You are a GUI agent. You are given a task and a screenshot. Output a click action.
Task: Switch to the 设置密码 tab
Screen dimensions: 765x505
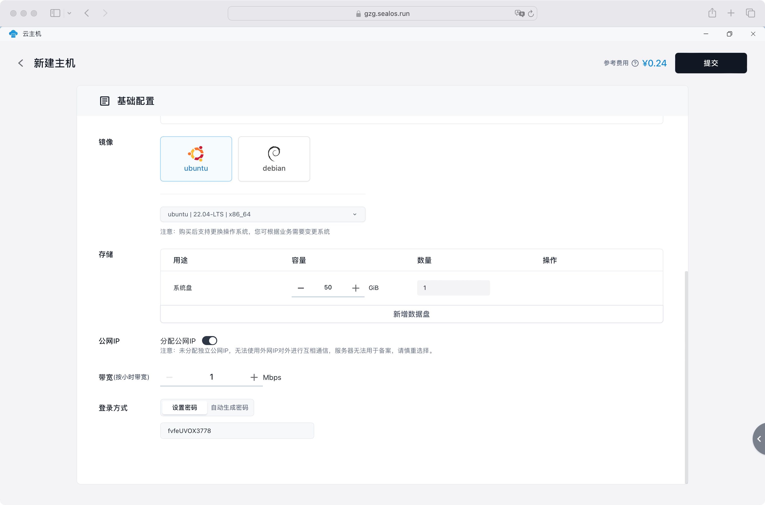pyautogui.click(x=185, y=407)
